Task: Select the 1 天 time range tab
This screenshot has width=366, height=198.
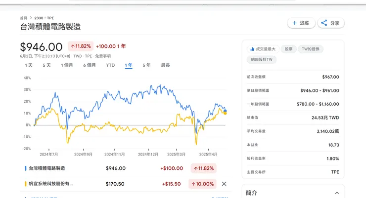Action: (x=29, y=65)
